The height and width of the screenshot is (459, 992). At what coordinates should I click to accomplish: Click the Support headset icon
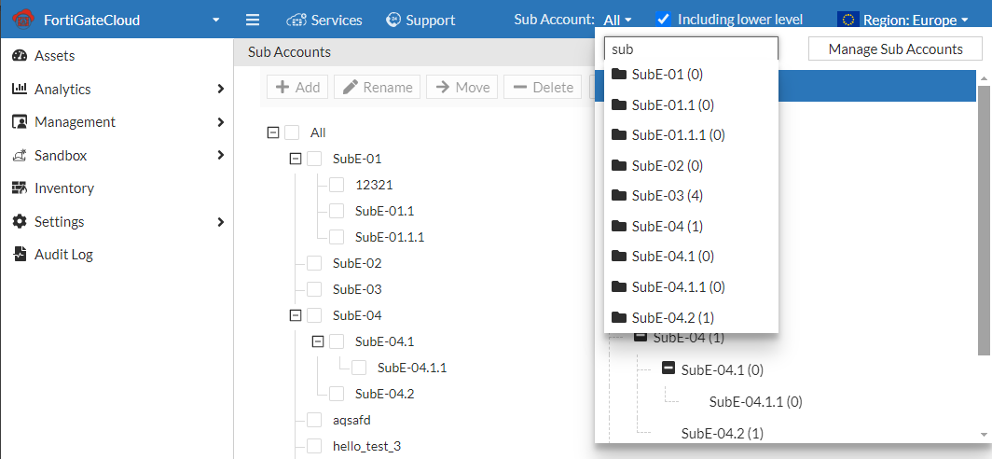(393, 20)
